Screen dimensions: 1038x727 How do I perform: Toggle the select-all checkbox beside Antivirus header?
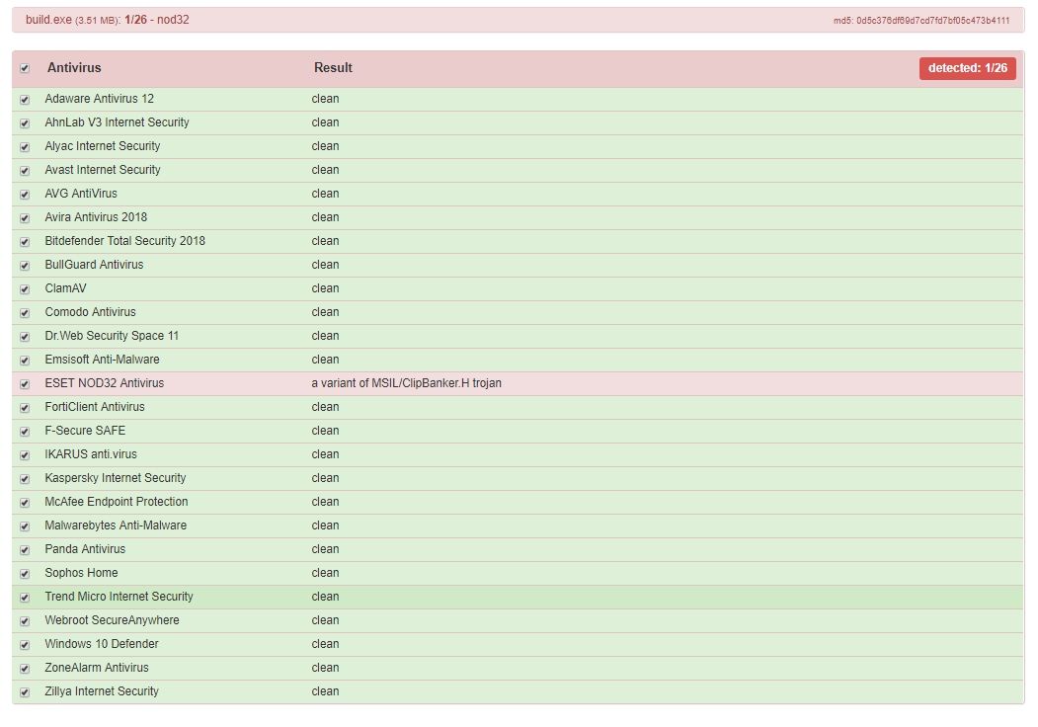[x=25, y=69]
